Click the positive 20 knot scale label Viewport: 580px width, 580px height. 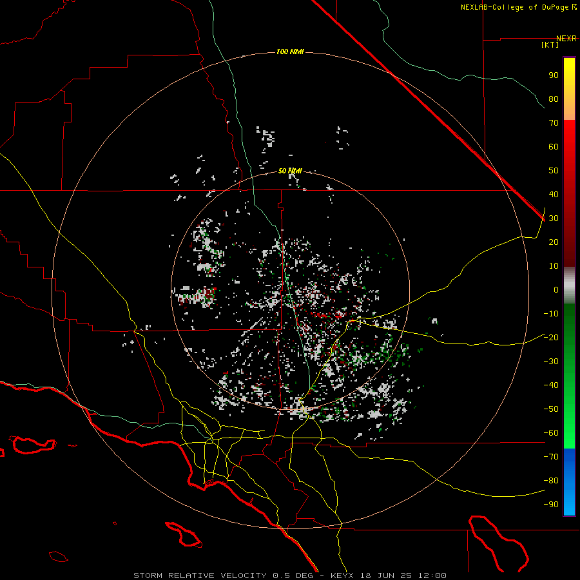(x=554, y=242)
